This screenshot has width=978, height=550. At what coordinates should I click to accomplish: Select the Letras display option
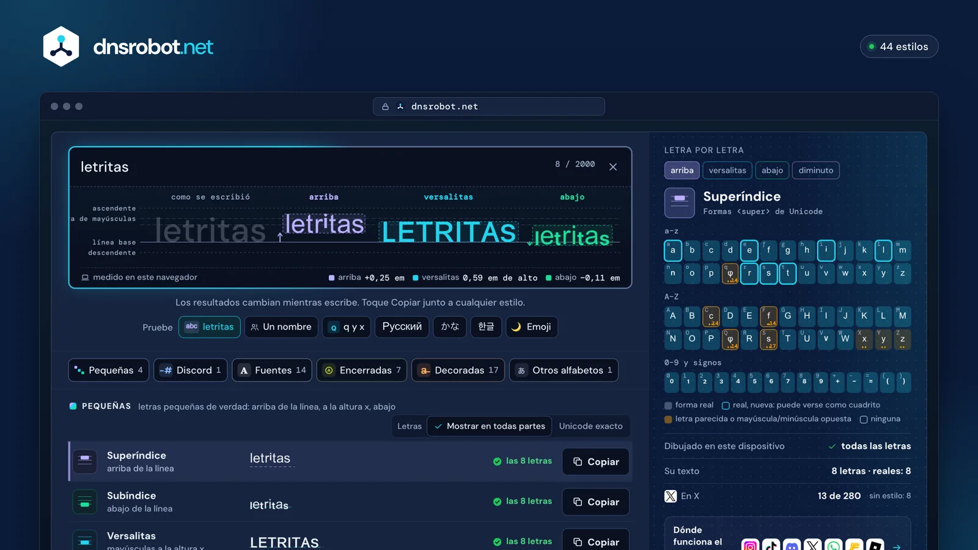tap(410, 426)
